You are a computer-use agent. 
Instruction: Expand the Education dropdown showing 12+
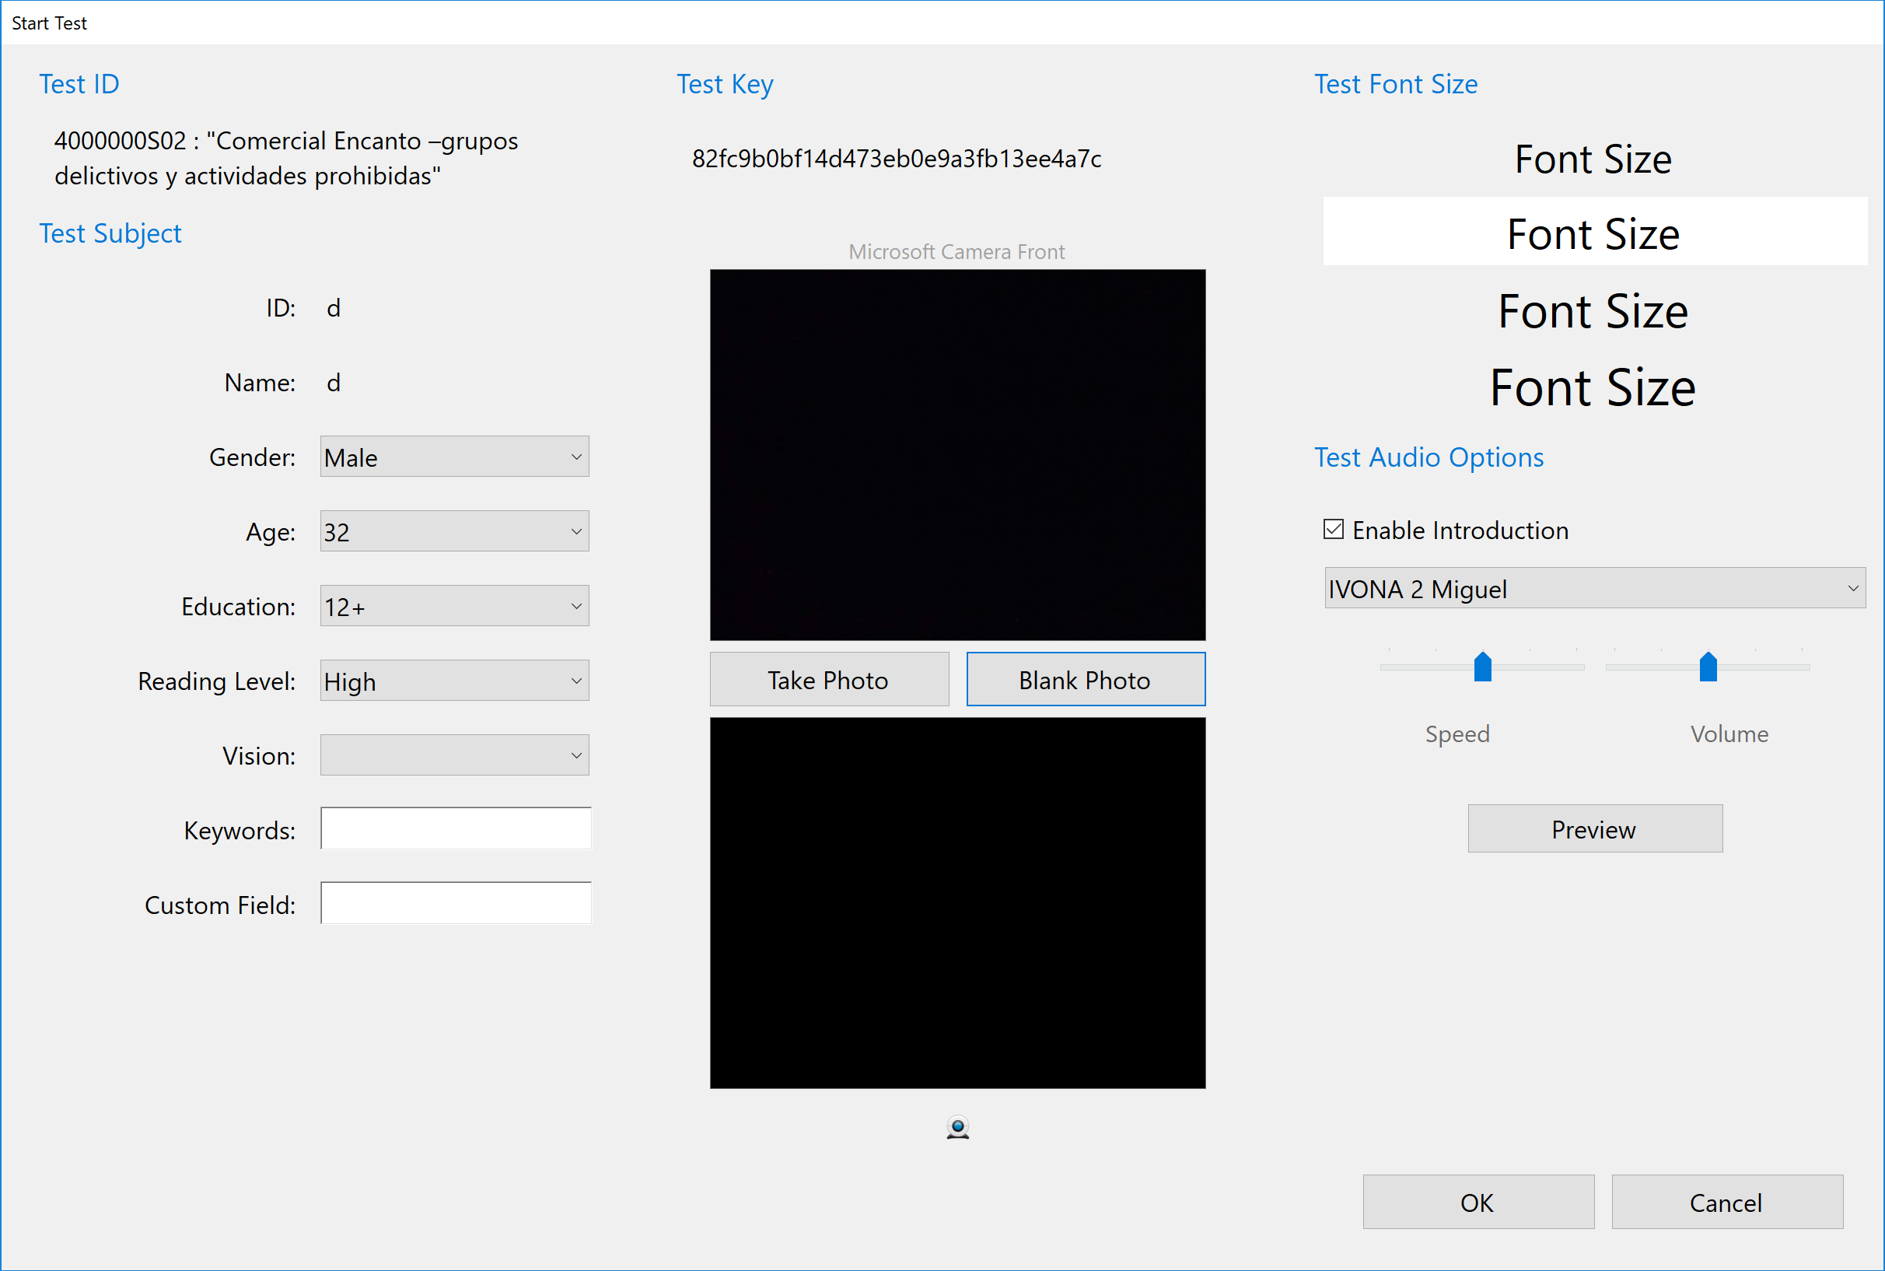455,606
